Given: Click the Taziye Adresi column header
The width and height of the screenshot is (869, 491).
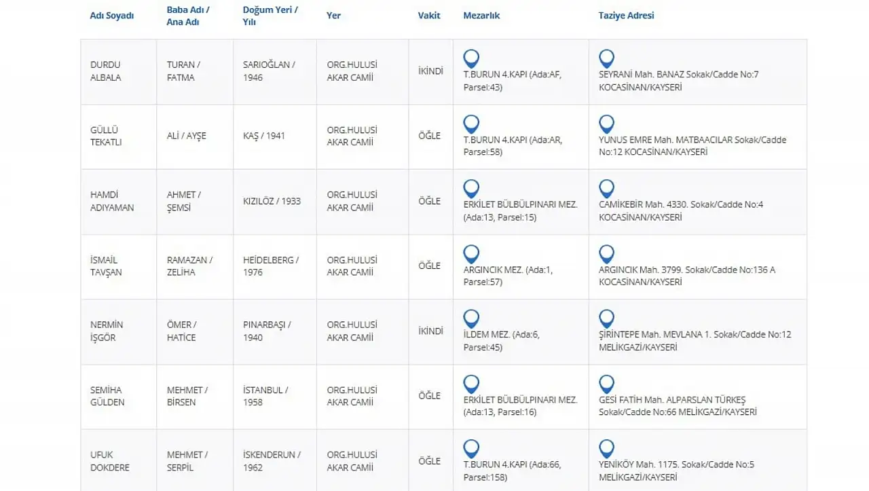Looking at the screenshot, I should (626, 16).
